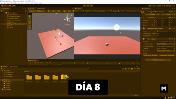
Task: Select the Scale tool in Scene toolbar
Action: click(x=30, y=23)
